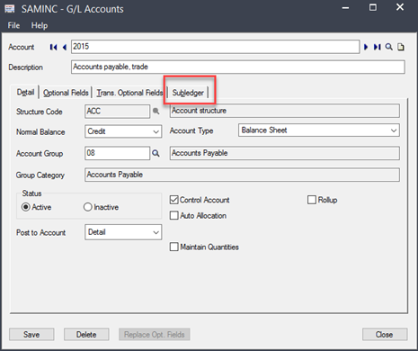Image resolution: width=418 pixels, height=351 pixels.
Task: Maximize the G/L Accounts window
Action: 373,7
